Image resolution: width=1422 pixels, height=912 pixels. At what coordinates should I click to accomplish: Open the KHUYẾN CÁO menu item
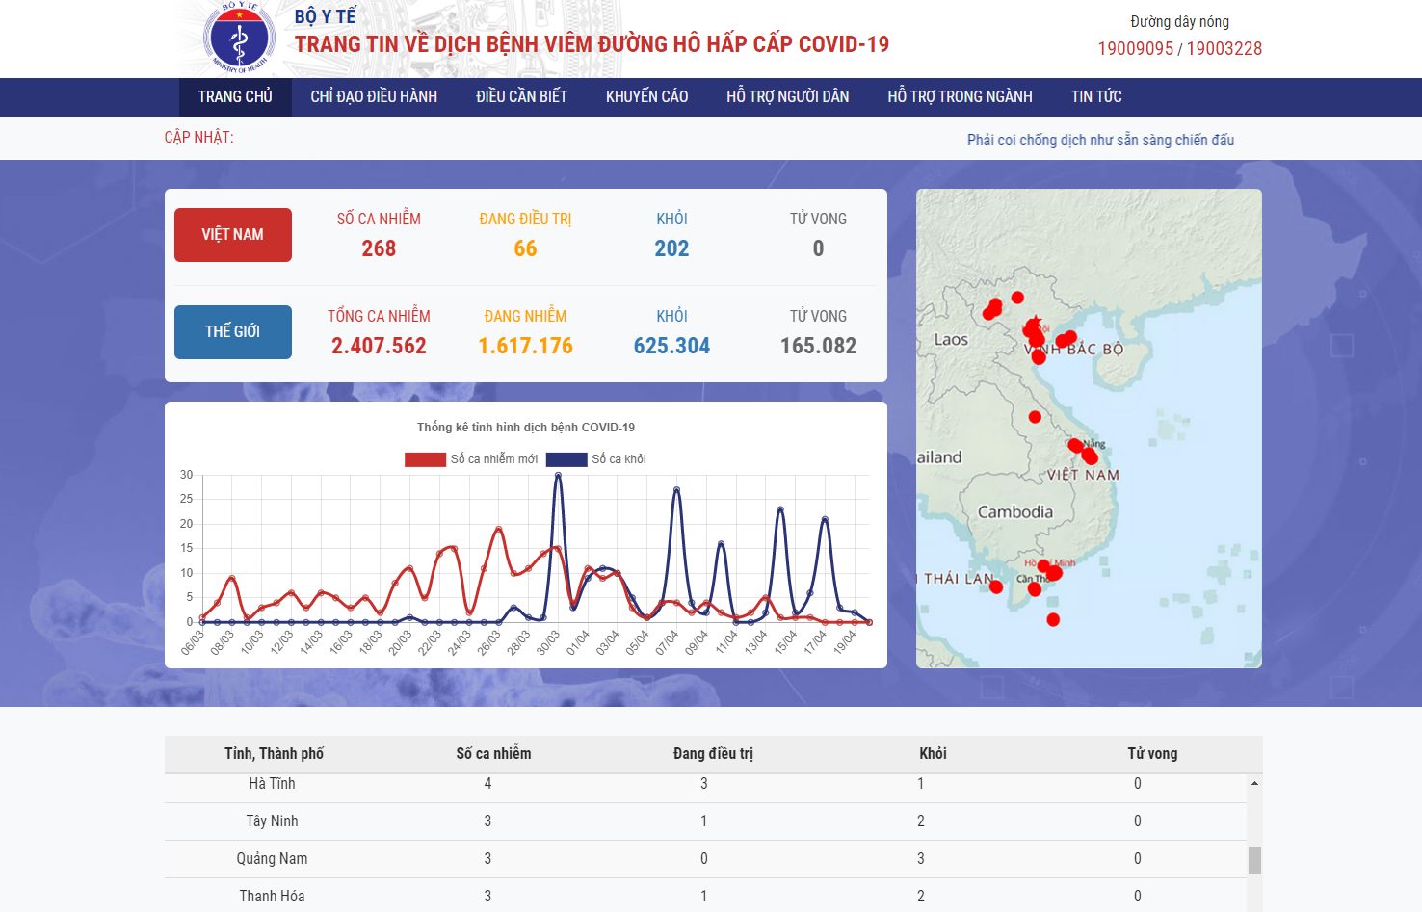point(646,97)
